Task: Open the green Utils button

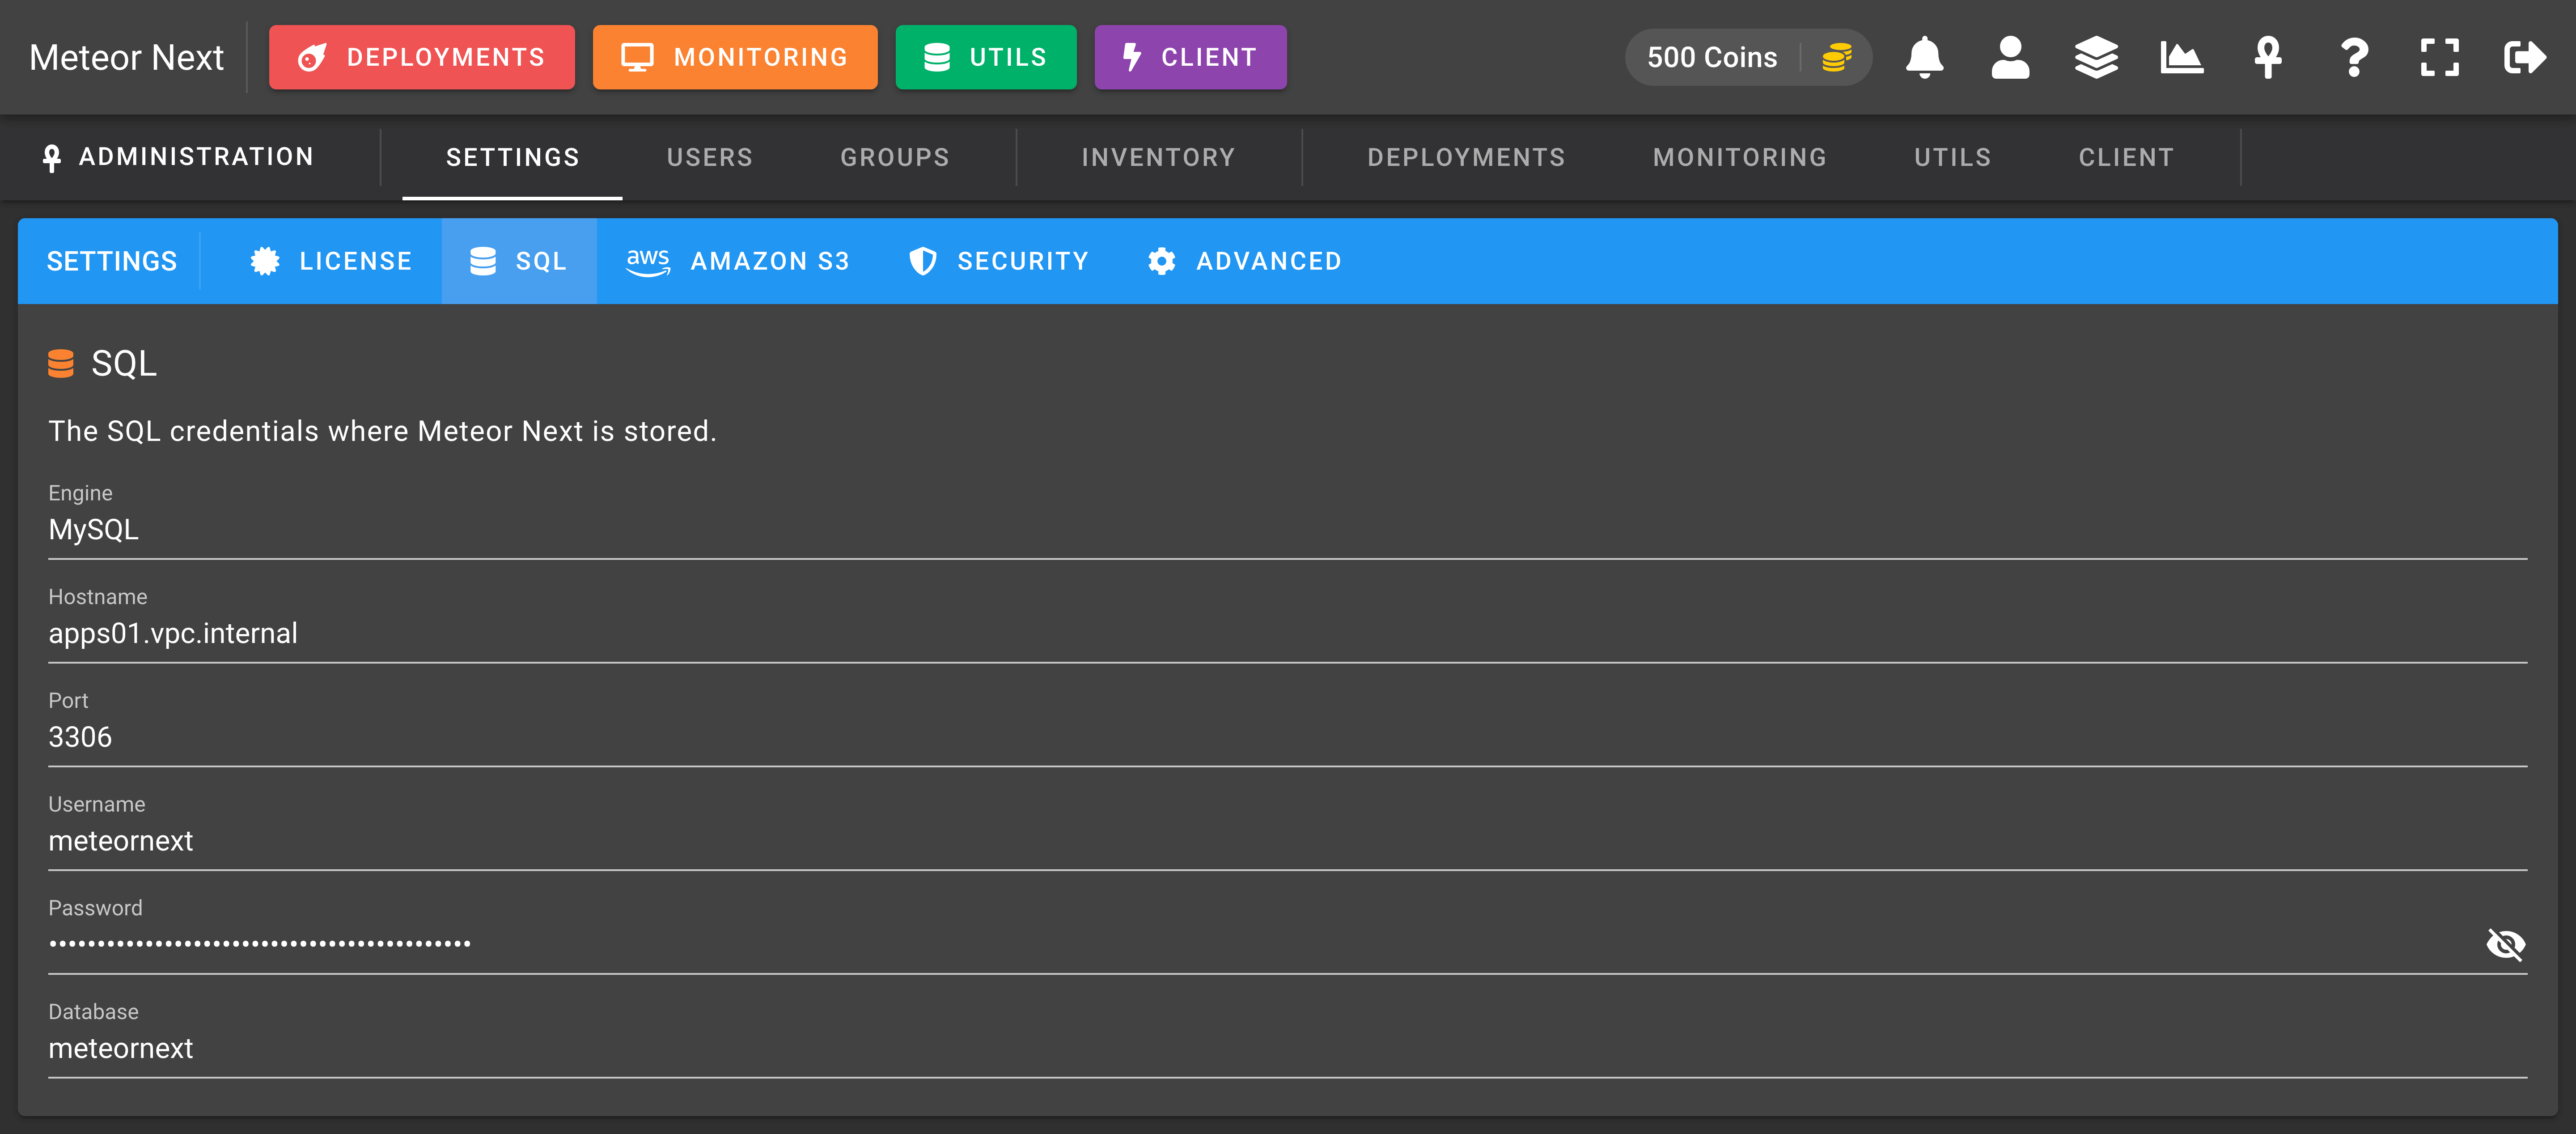Action: pyautogui.click(x=986, y=57)
